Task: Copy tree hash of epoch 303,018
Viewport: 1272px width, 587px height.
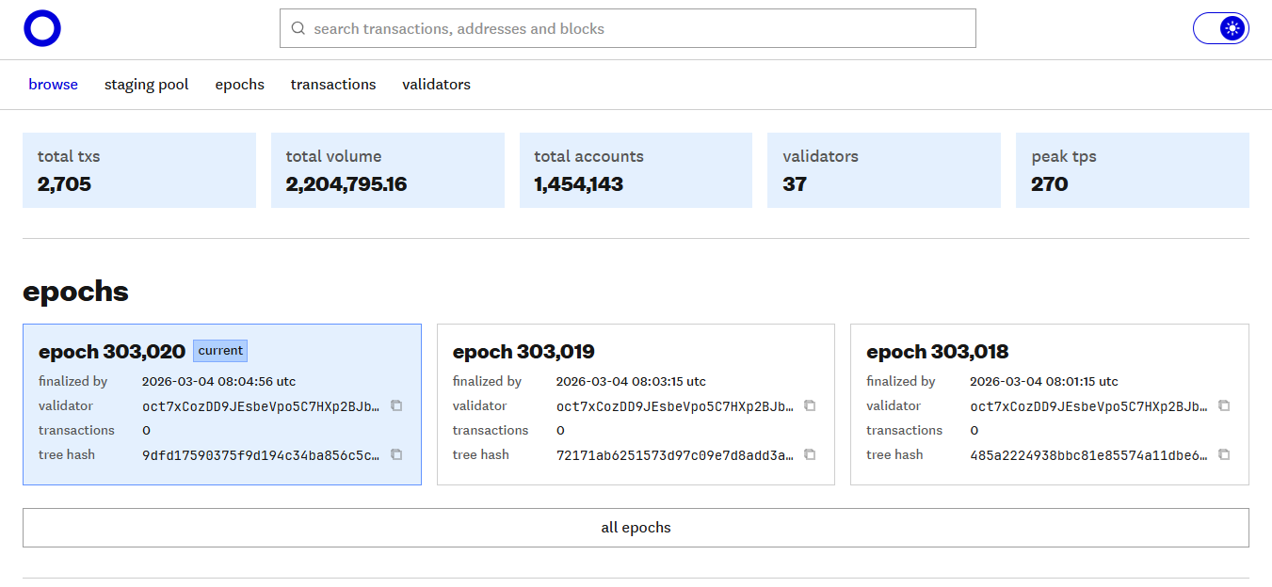Action: click(x=1224, y=454)
